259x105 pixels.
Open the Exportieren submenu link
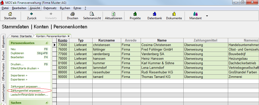click(19, 79)
